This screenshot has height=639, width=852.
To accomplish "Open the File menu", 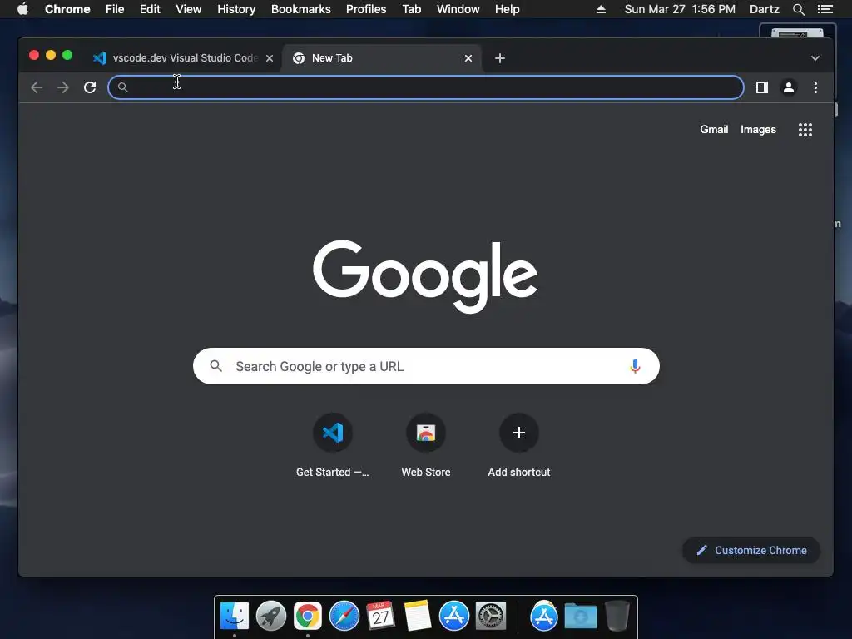I will click(115, 9).
